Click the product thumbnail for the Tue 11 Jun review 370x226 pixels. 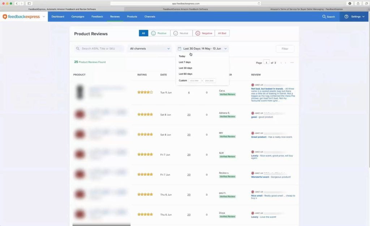pyautogui.click(x=80, y=92)
